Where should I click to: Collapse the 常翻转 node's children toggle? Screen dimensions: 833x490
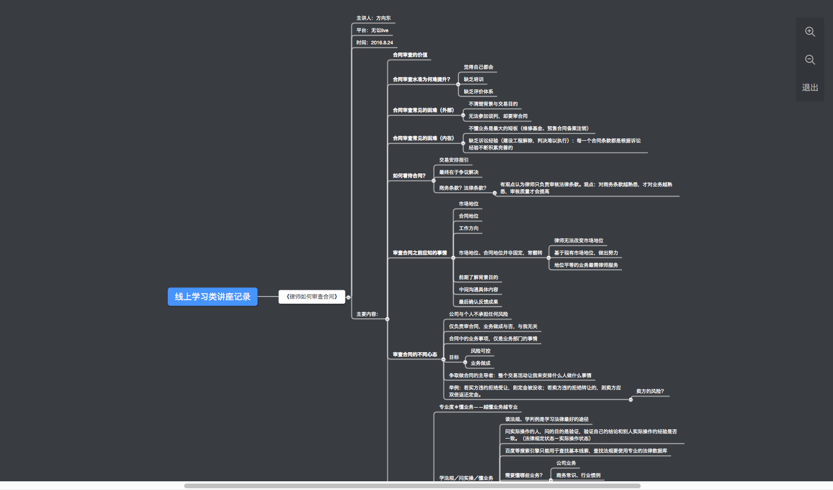tap(548, 258)
